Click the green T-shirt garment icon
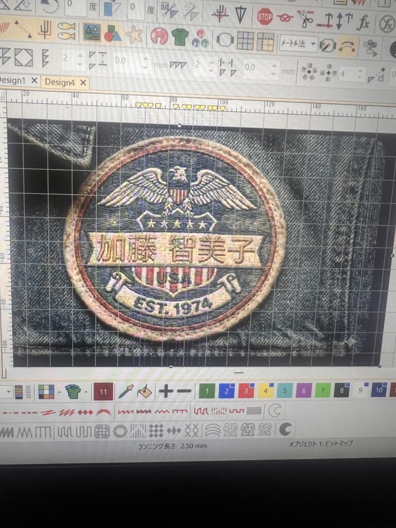Viewport: 396px width, 528px height. tap(180, 37)
